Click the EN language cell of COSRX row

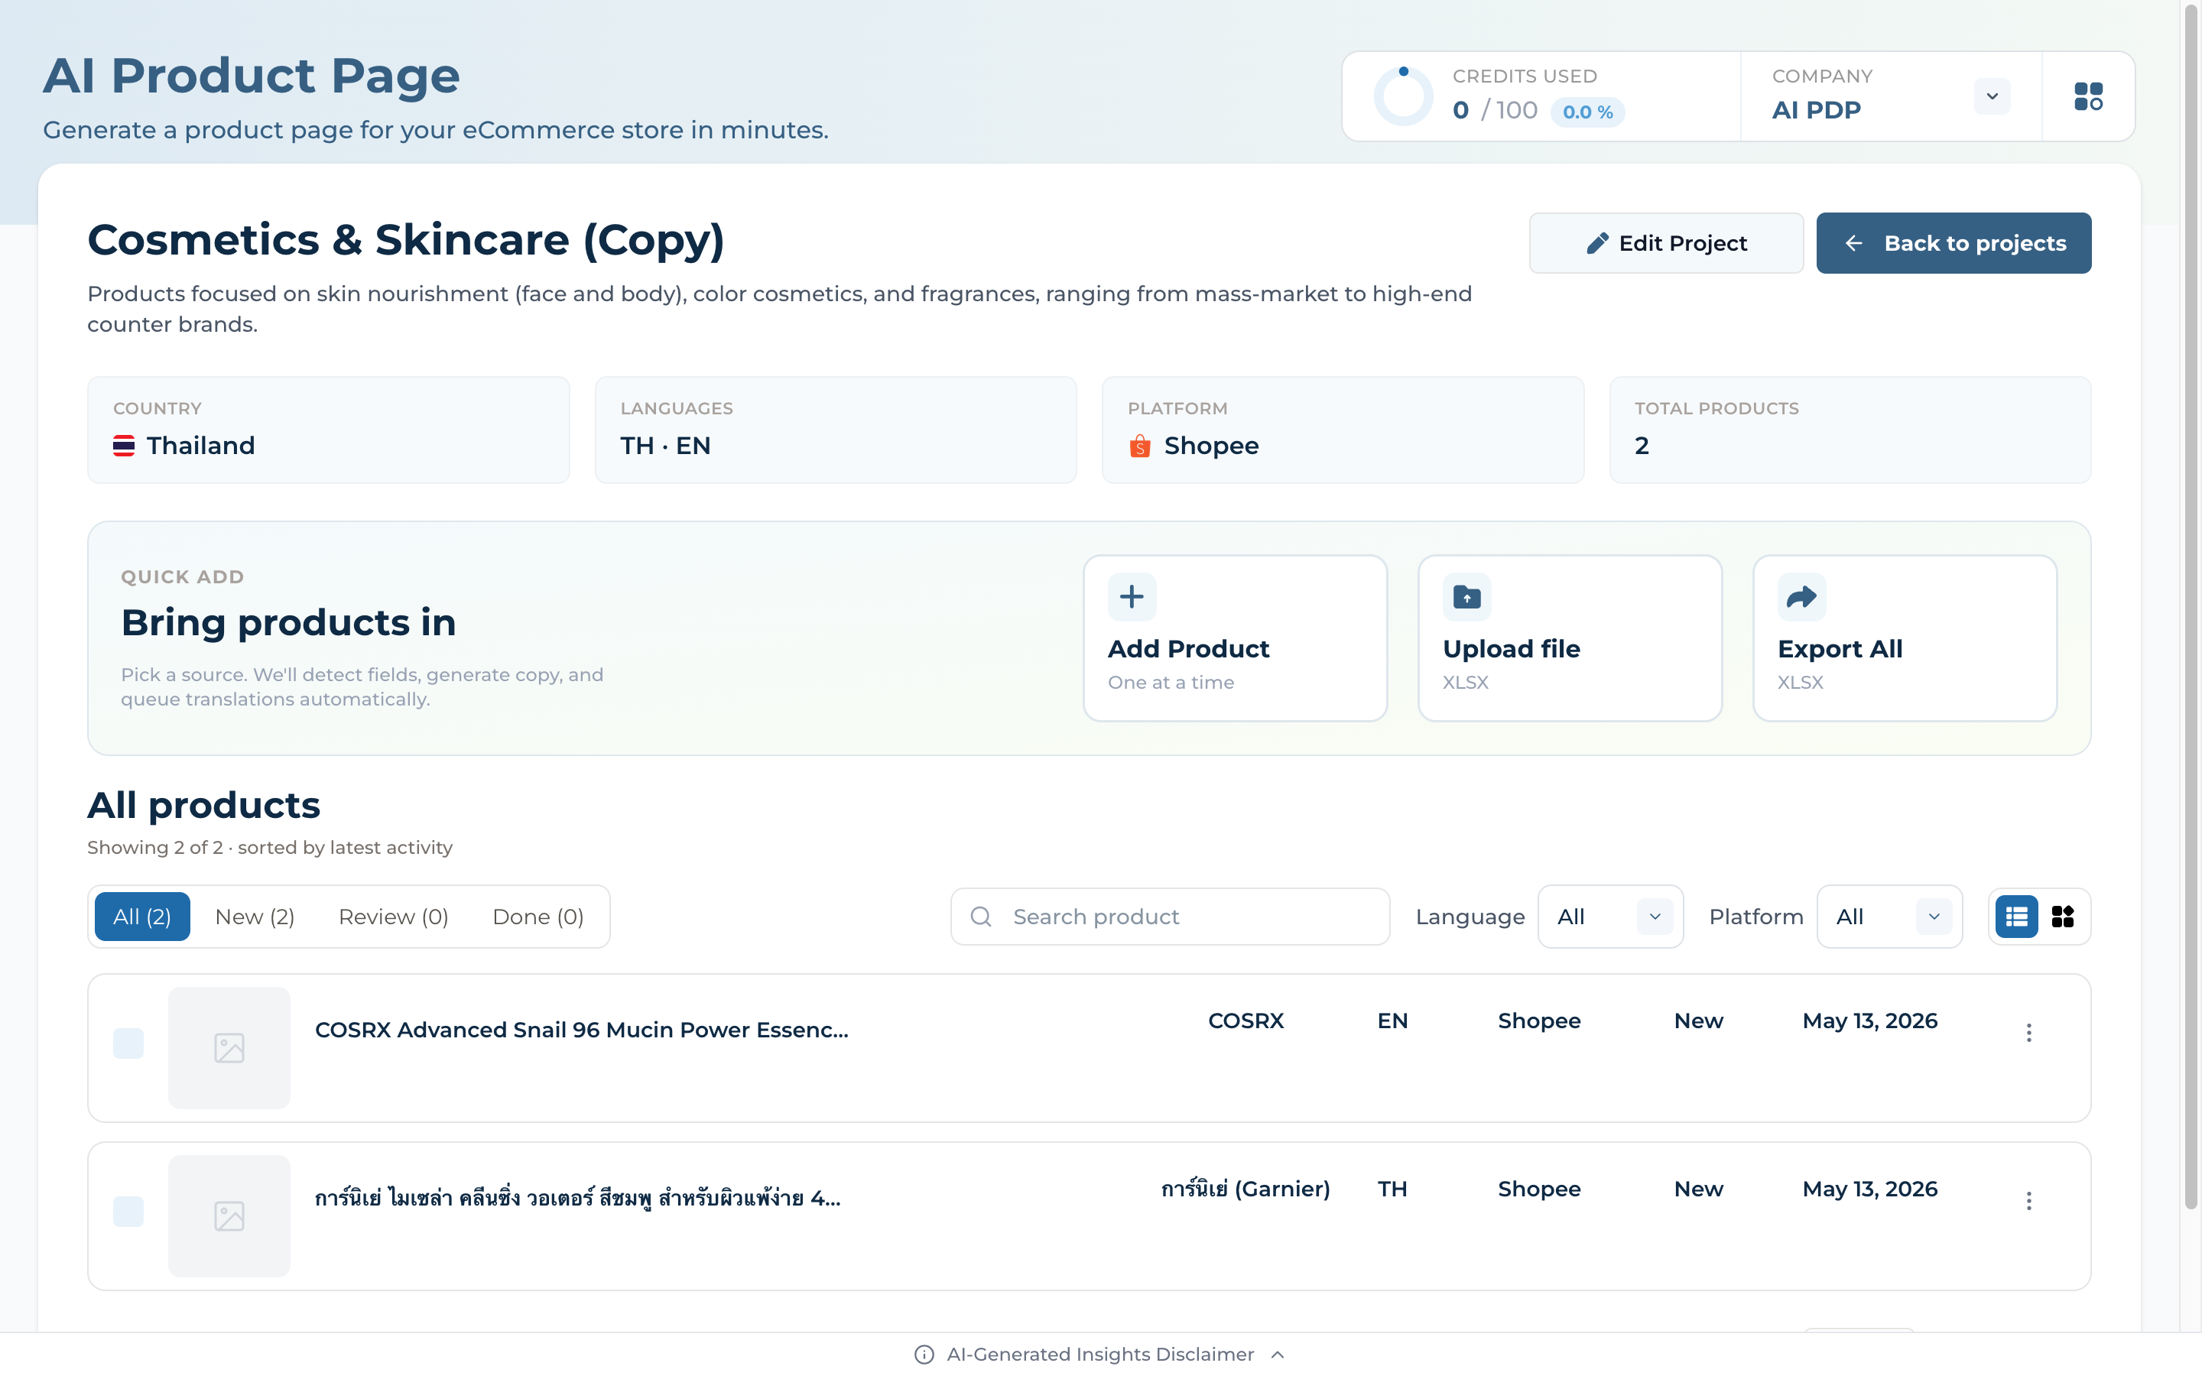point(1392,1021)
